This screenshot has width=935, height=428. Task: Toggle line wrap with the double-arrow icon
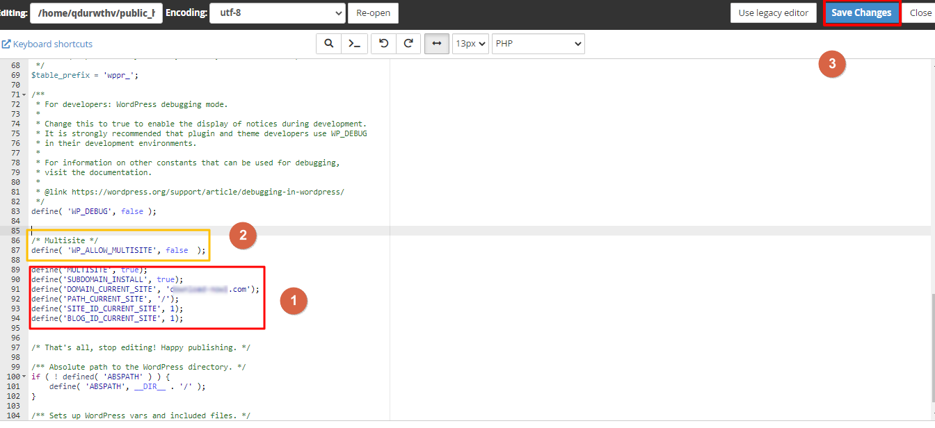tap(437, 43)
